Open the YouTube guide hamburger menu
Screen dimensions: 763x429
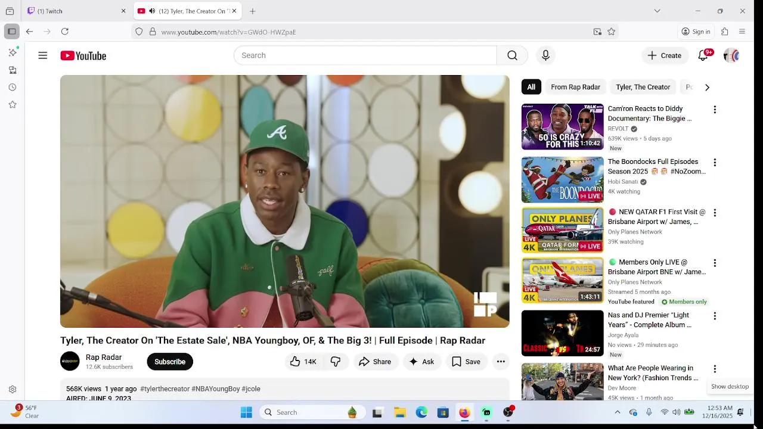[x=42, y=55]
